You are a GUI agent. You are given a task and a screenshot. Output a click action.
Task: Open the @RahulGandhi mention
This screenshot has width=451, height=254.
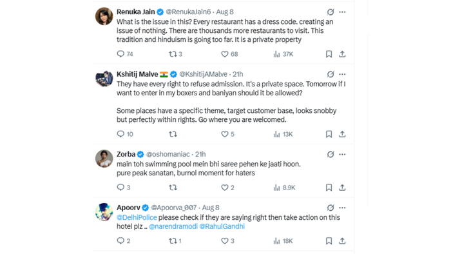(x=222, y=226)
